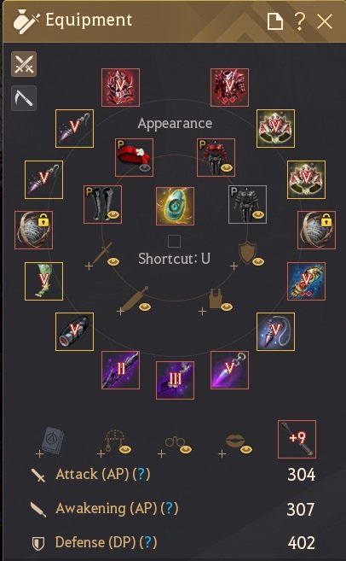The height and width of the screenshot is (561, 346).
Task: Click the question mark help button in header
Action: click(x=300, y=22)
